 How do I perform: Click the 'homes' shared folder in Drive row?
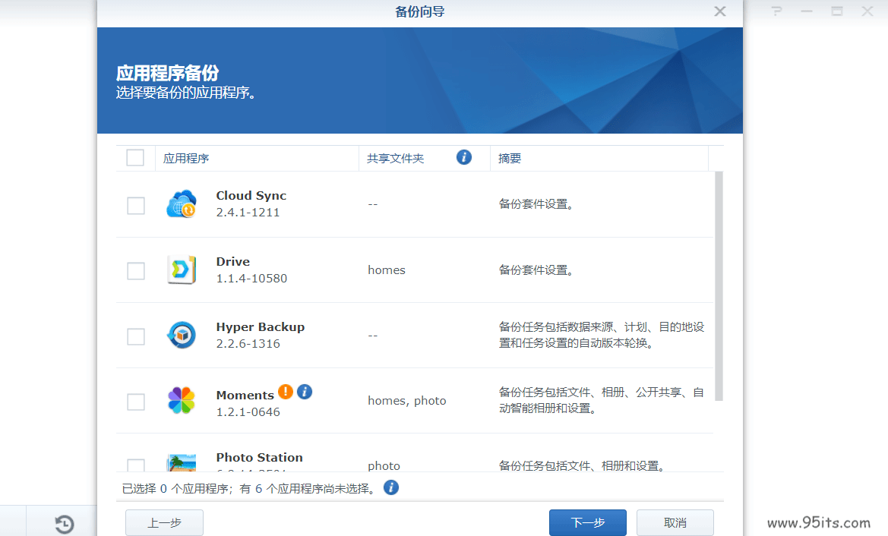click(386, 270)
